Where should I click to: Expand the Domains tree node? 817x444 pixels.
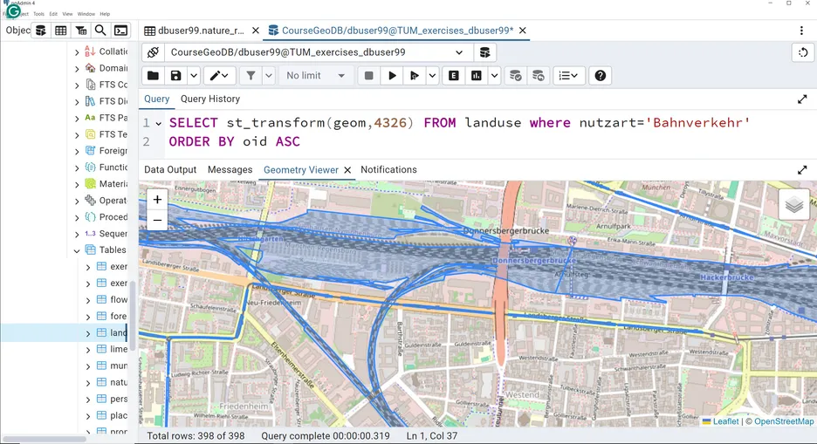click(x=77, y=68)
